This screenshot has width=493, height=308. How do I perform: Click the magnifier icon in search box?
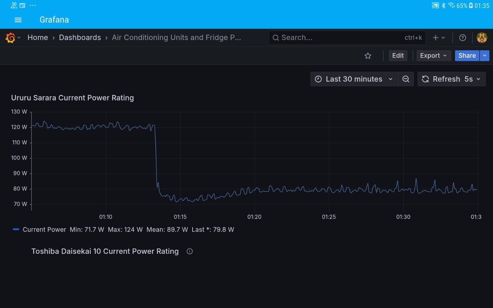point(276,38)
